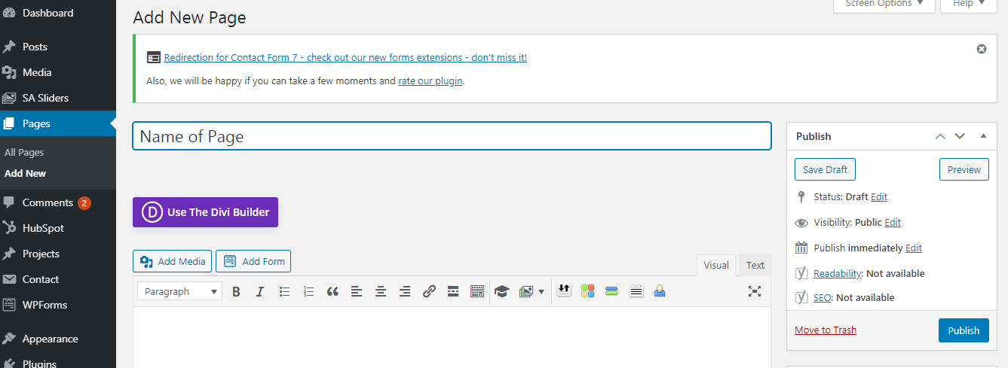Click the icon with two up arrows

coord(564,290)
